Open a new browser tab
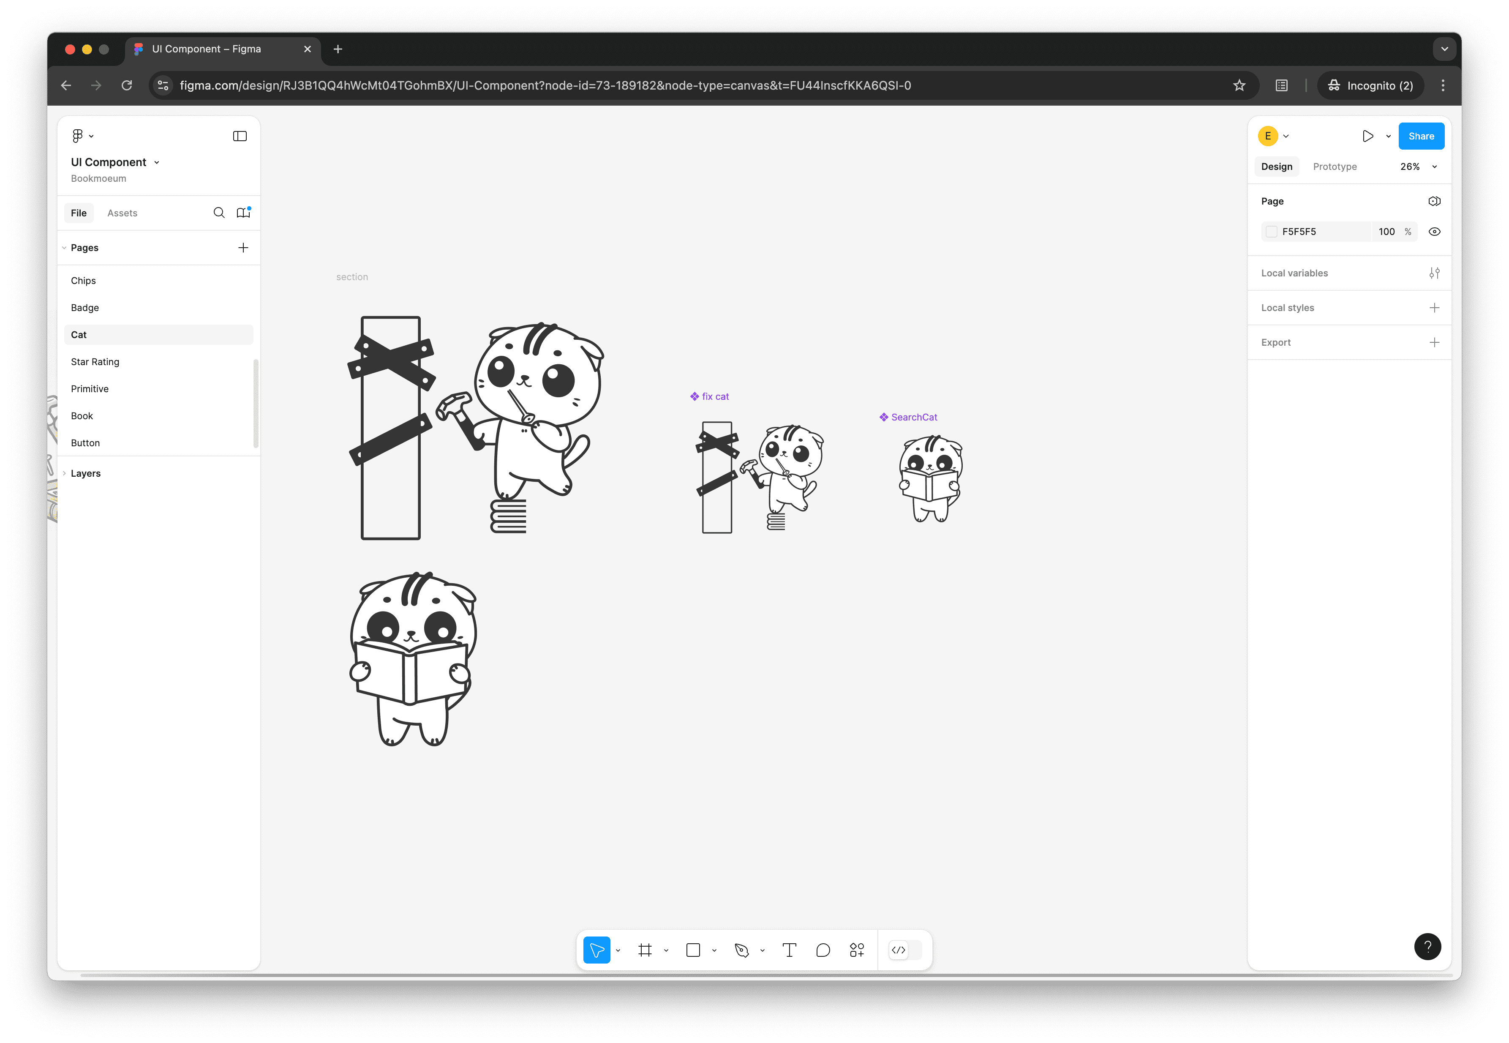 point(338,49)
